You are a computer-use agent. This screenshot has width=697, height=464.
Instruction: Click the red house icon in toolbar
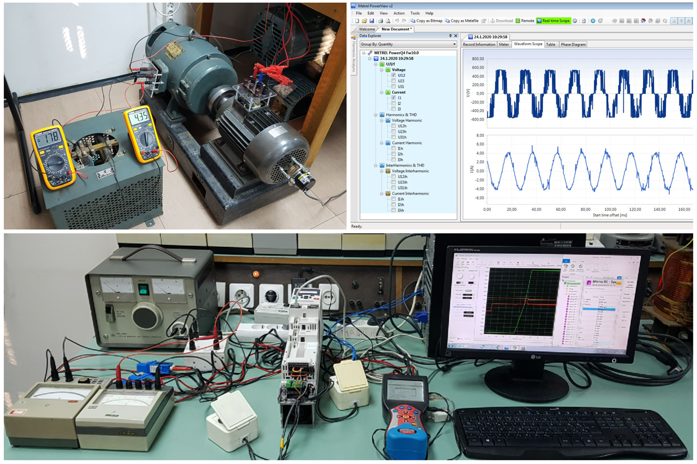pos(643,21)
